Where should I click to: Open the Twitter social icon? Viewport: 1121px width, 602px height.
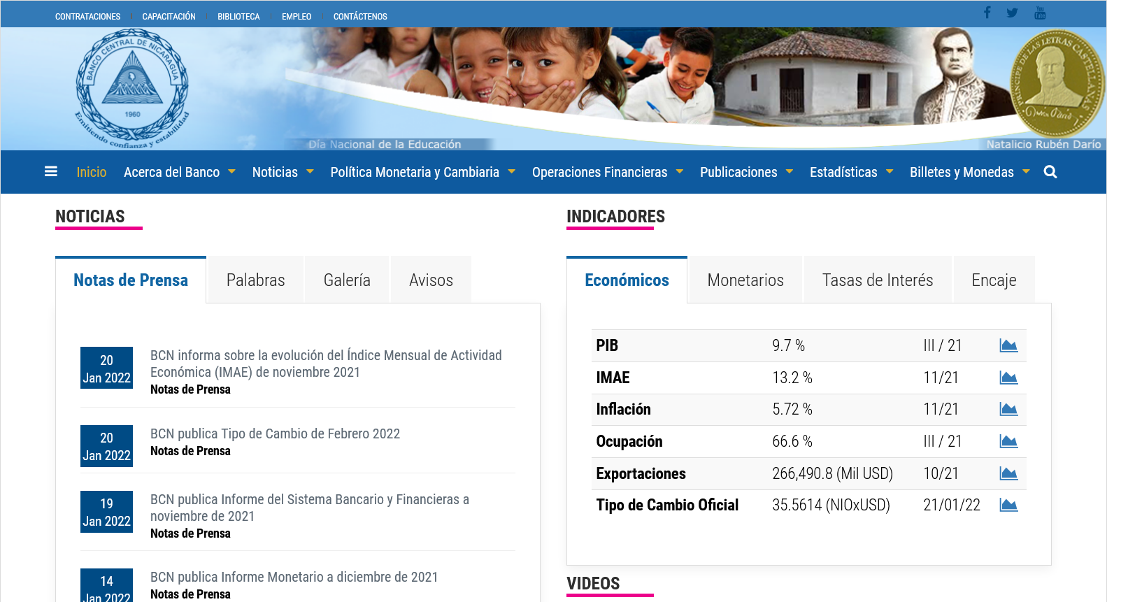point(1012,13)
